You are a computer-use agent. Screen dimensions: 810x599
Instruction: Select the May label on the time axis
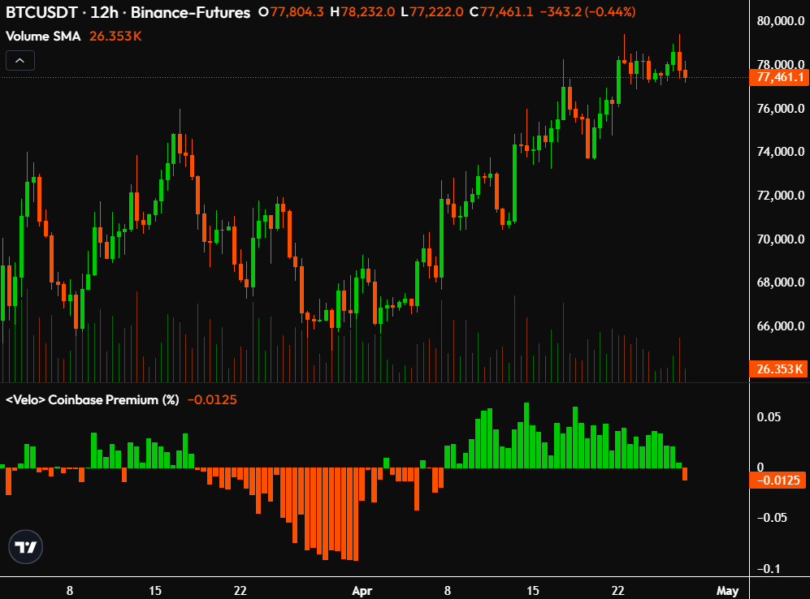coord(727,591)
